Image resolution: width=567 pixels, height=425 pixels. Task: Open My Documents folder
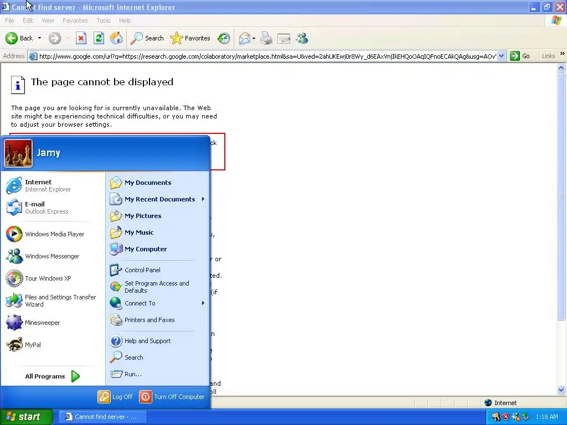click(x=141, y=183)
